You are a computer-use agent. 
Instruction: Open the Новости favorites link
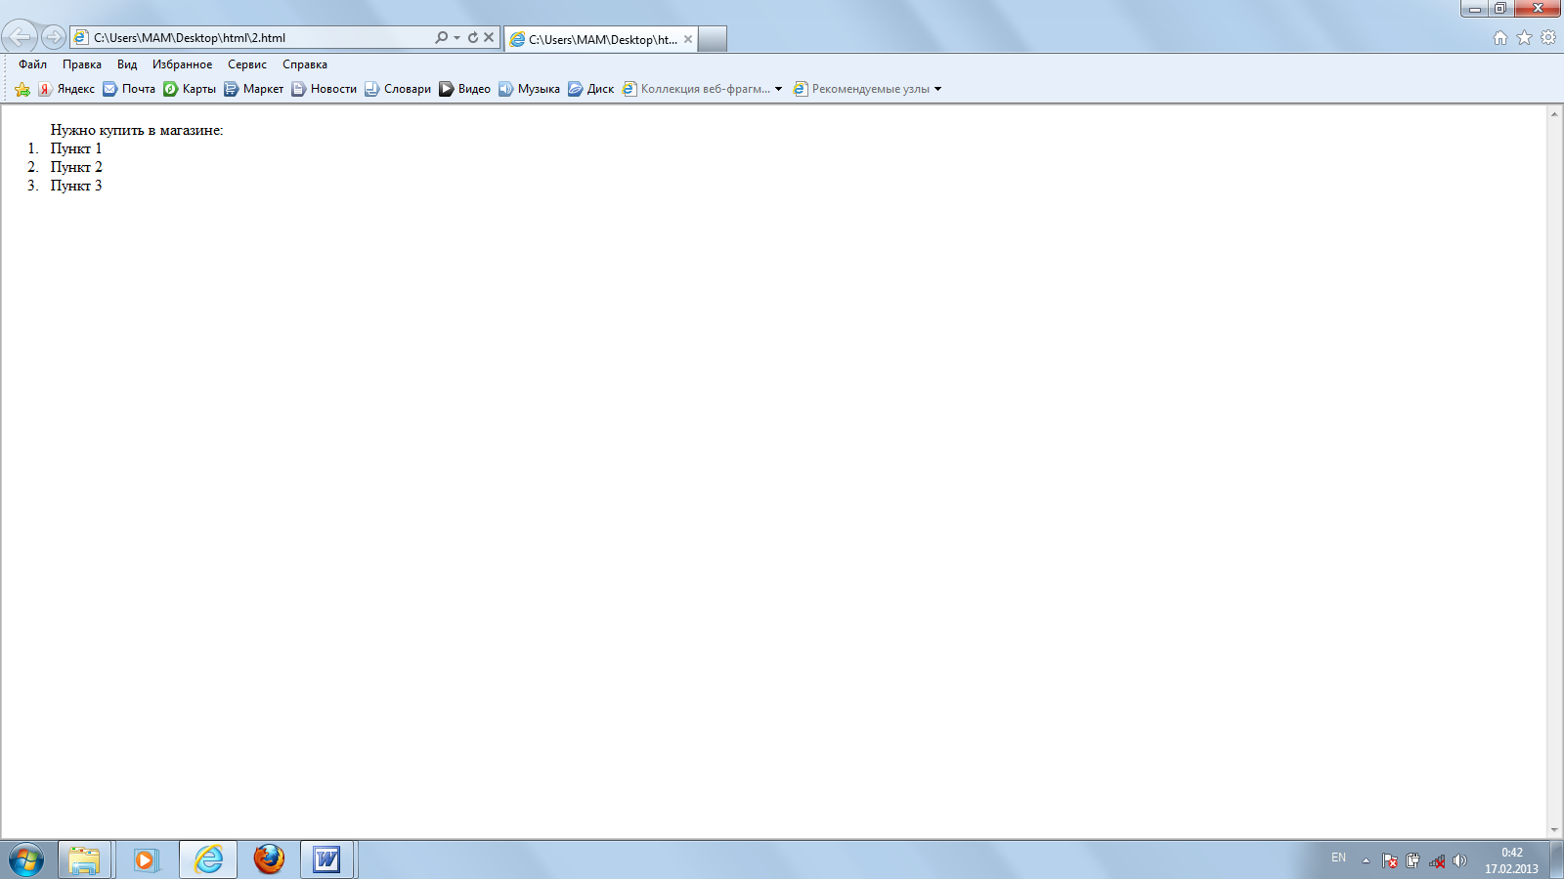pos(325,89)
